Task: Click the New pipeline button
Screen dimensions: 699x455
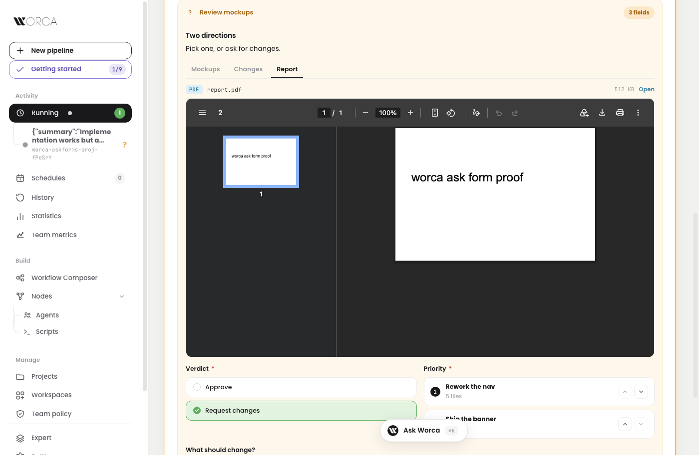Action: (70, 50)
